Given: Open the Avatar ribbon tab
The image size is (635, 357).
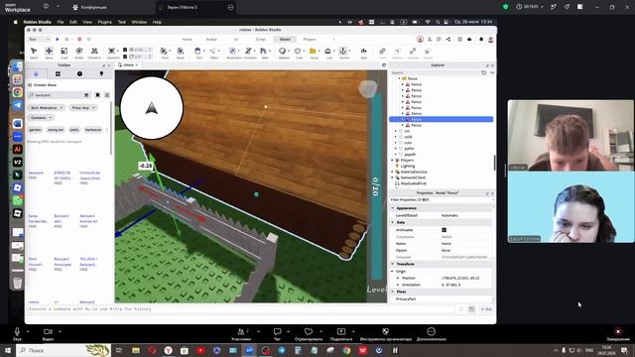Looking at the screenshot, I should click(x=211, y=40).
